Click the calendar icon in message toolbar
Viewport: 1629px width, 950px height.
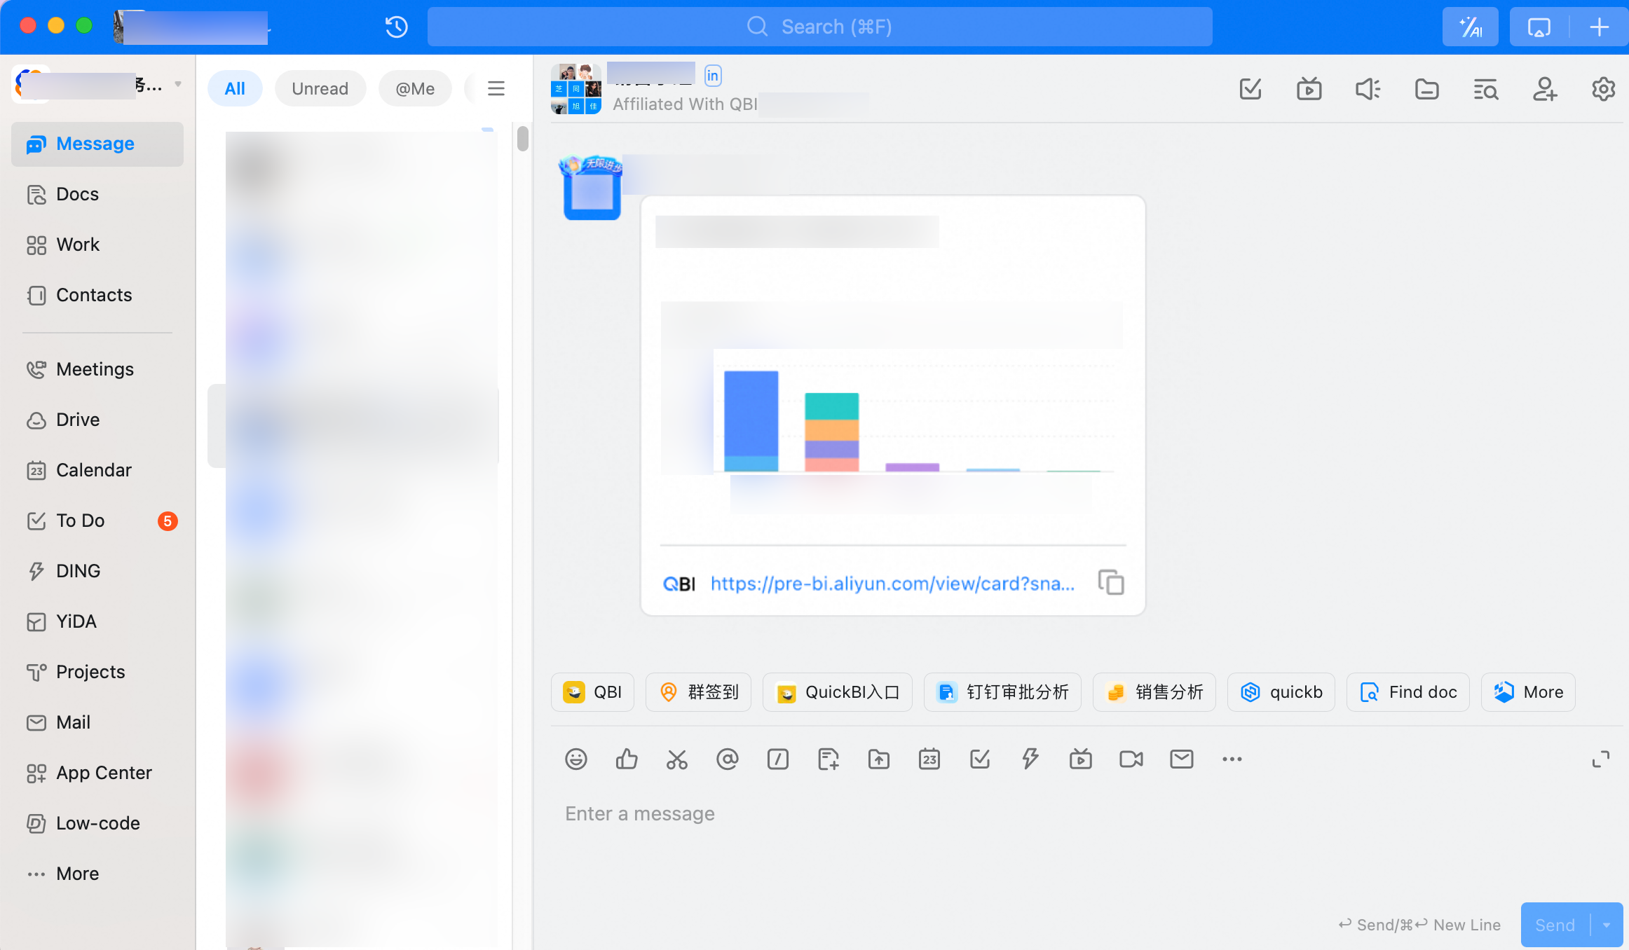929,759
